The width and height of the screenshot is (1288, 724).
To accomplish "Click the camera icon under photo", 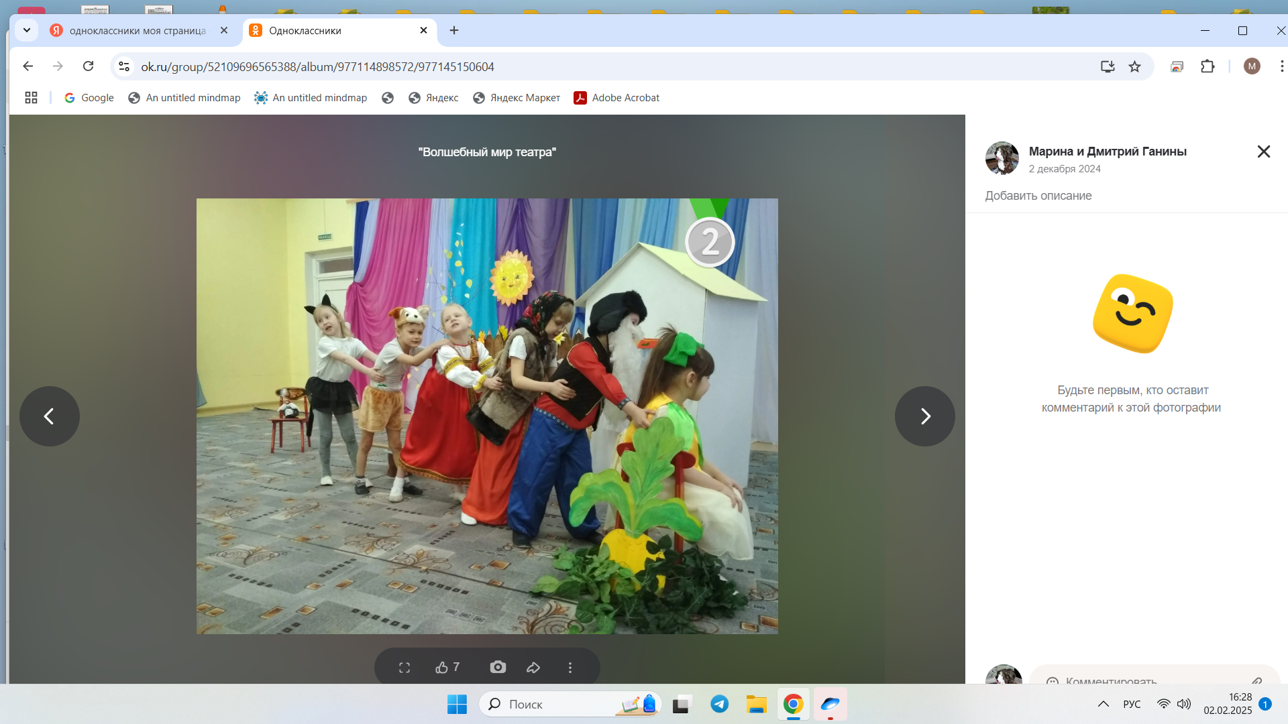I will click(x=498, y=667).
